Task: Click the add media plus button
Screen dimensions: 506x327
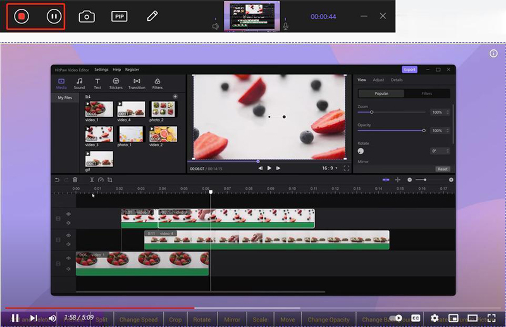Action: pyautogui.click(x=175, y=96)
